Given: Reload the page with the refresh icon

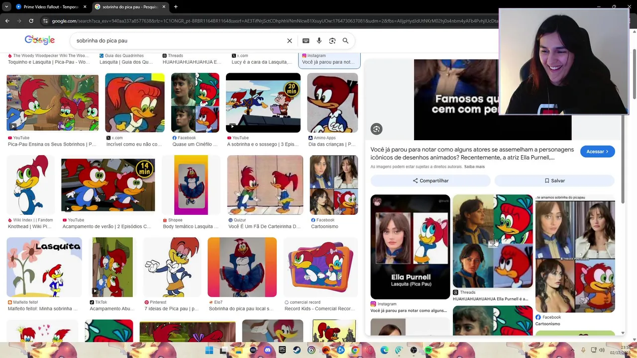Looking at the screenshot, I should tap(31, 21).
